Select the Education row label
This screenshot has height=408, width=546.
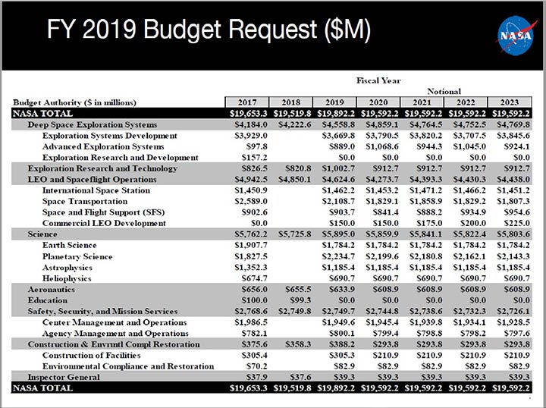[47, 300]
